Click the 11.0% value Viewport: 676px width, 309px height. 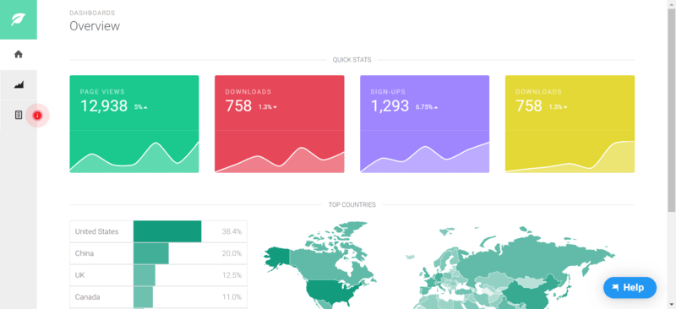[x=232, y=297]
